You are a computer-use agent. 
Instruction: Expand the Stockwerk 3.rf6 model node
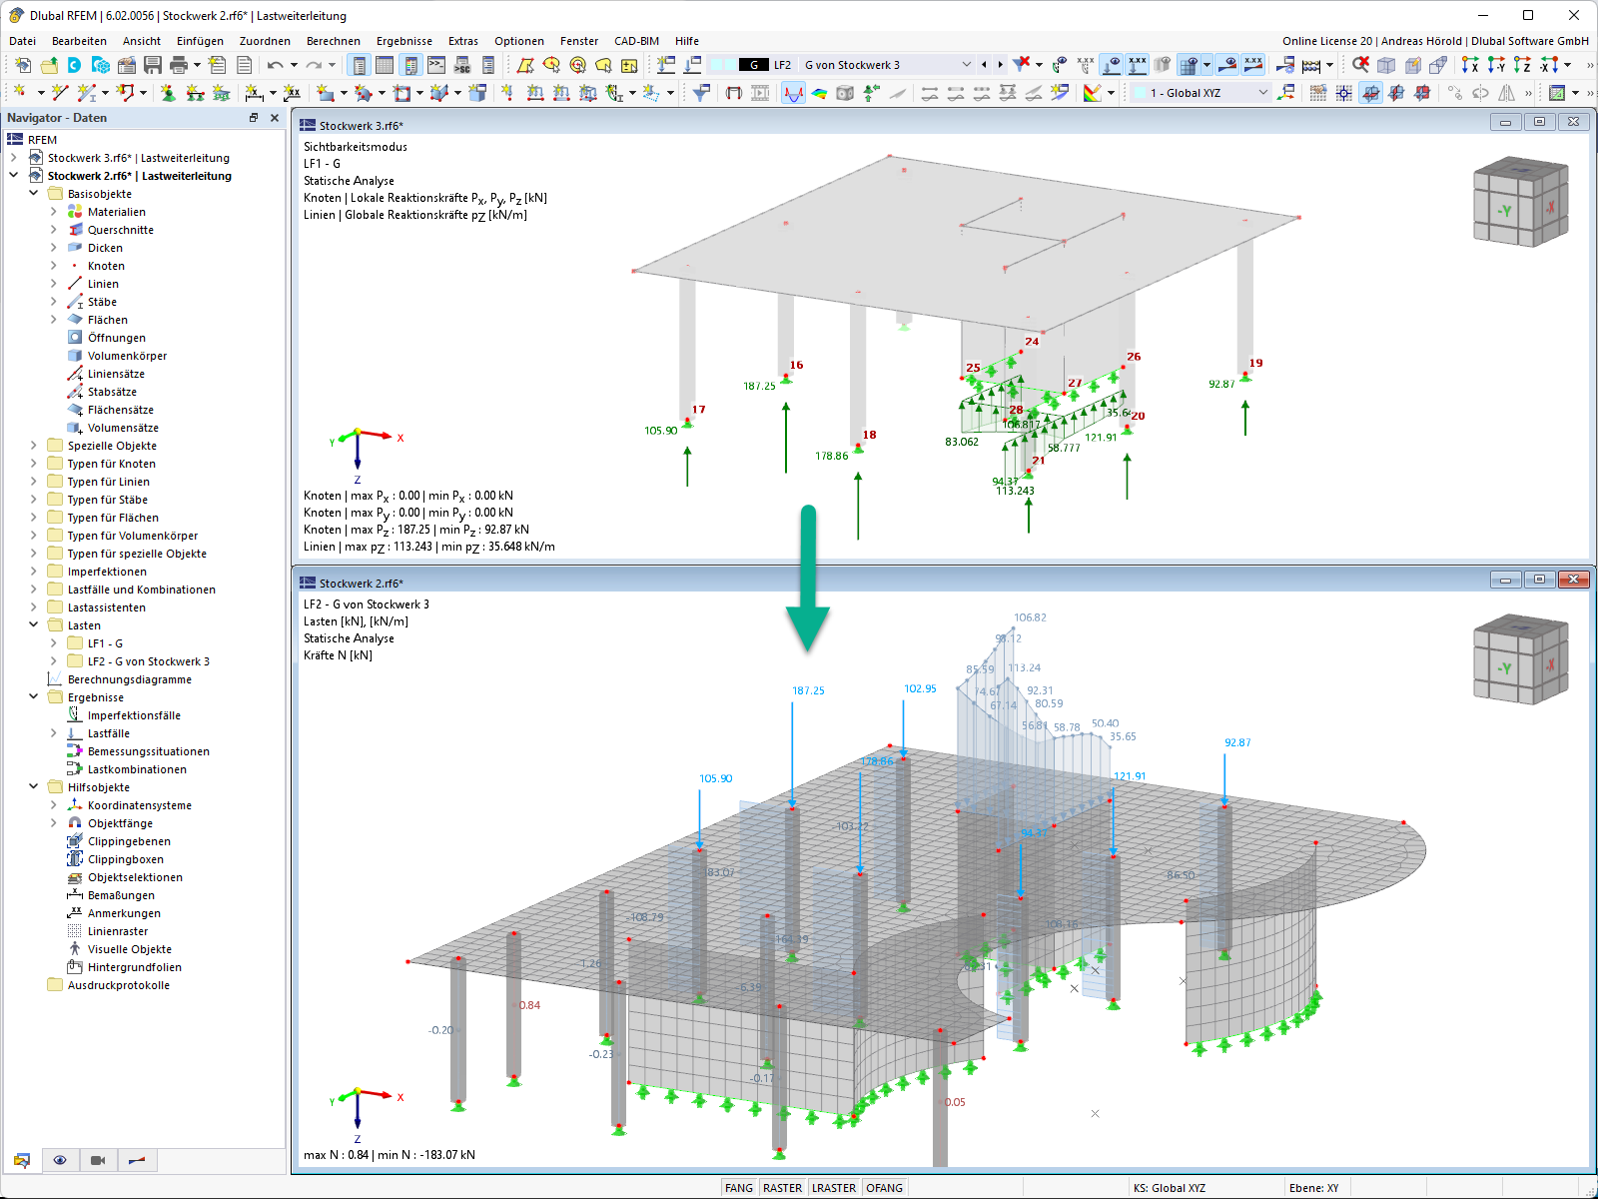coord(14,158)
